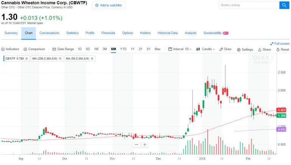The width and height of the screenshot is (291, 165).
Task: Open the Interval 1D dropdown
Action: [180, 49]
